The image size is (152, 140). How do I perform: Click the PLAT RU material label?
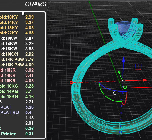9,113
